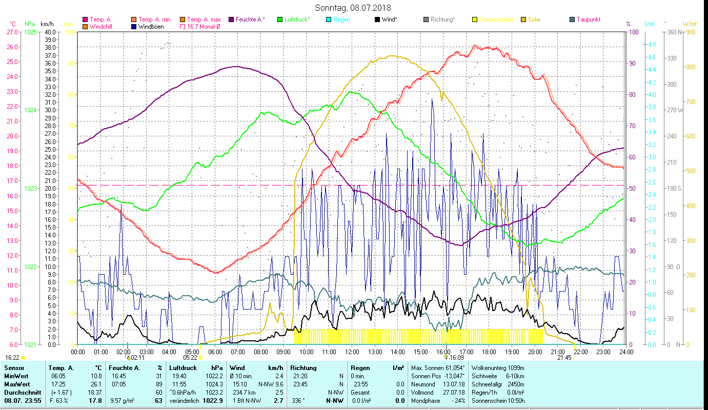The width and height of the screenshot is (708, 410).
Task: Click the gray Richtung* legend swatch
Action: (x=426, y=20)
